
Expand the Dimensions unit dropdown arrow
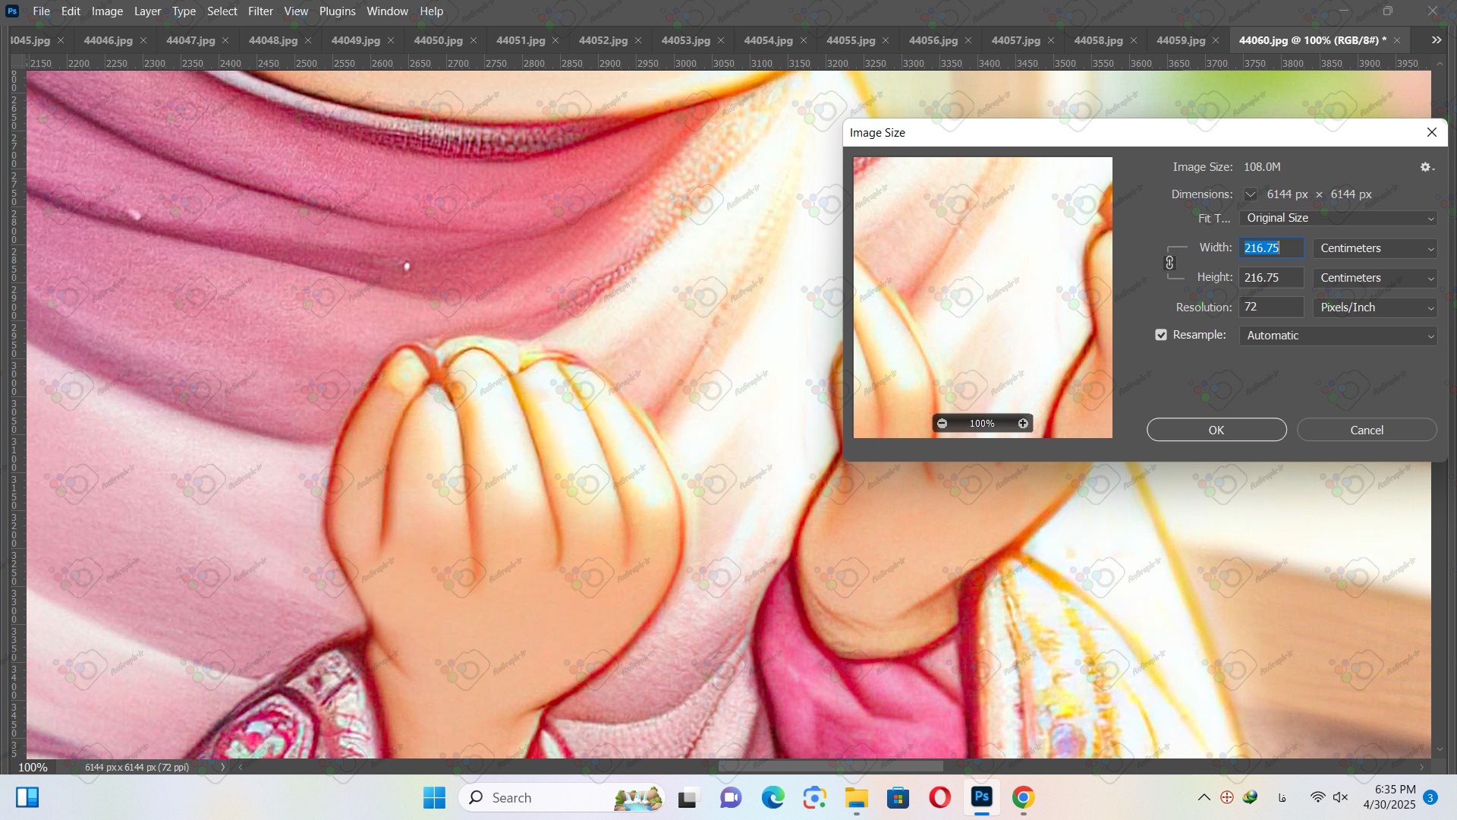tap(1250, 194)
